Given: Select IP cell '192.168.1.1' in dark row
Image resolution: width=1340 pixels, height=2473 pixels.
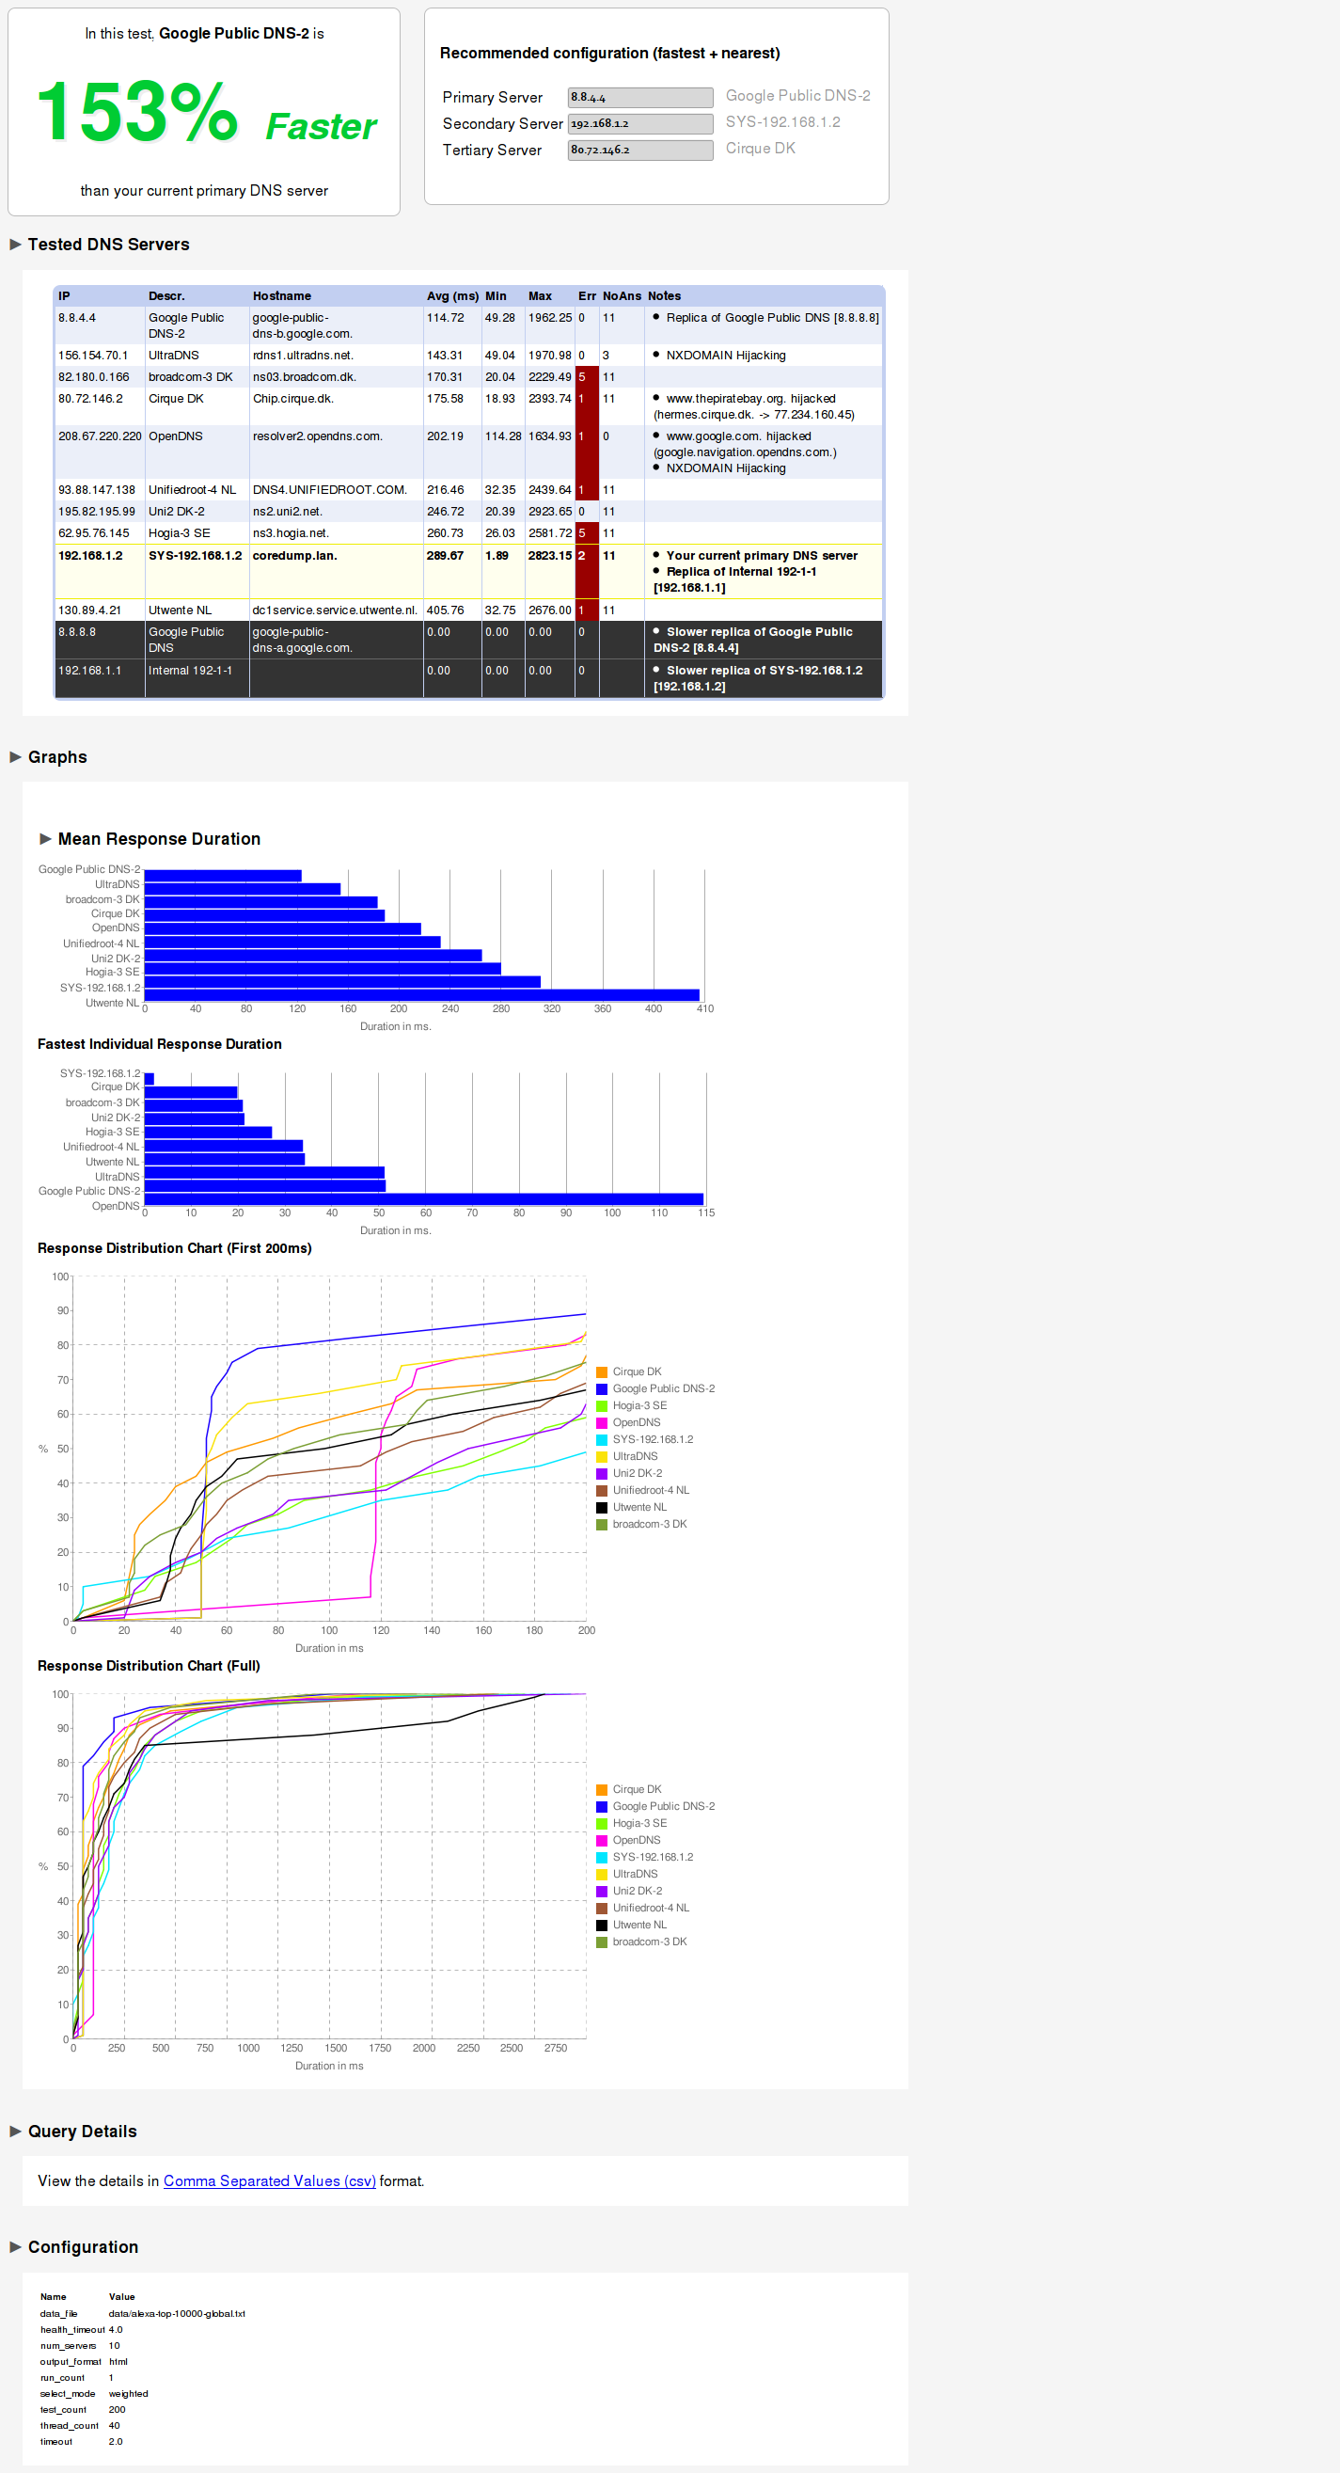Looking at the screenshot, I should coord(90,671).
